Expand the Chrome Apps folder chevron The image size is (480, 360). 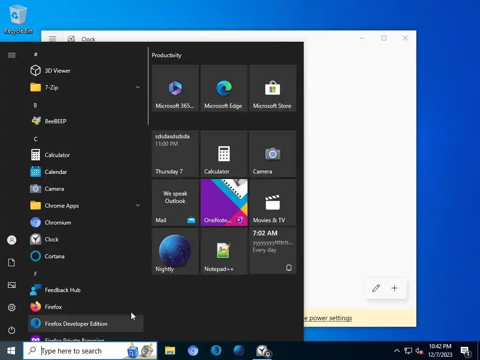click(x=138, y=205)
